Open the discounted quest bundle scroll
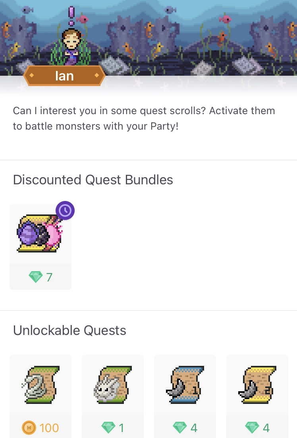Screen dimensions: 297x438 point(40,234)
